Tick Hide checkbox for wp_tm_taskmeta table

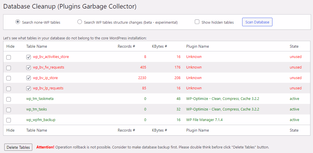tap(9, 99)
